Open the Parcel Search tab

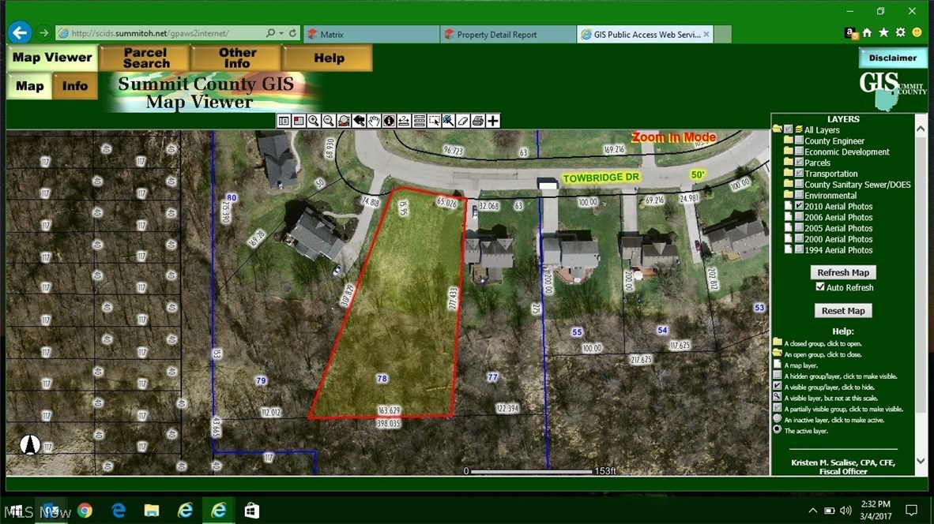(x=146, y=58)
